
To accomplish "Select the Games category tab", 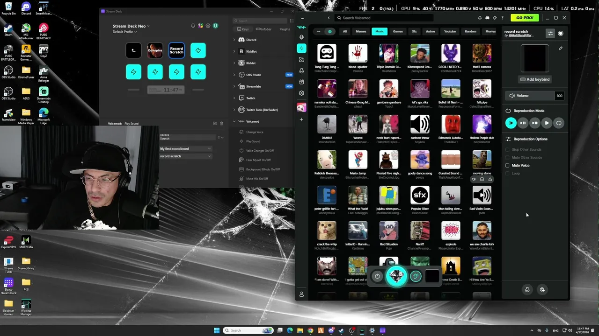I will (398, 32).
